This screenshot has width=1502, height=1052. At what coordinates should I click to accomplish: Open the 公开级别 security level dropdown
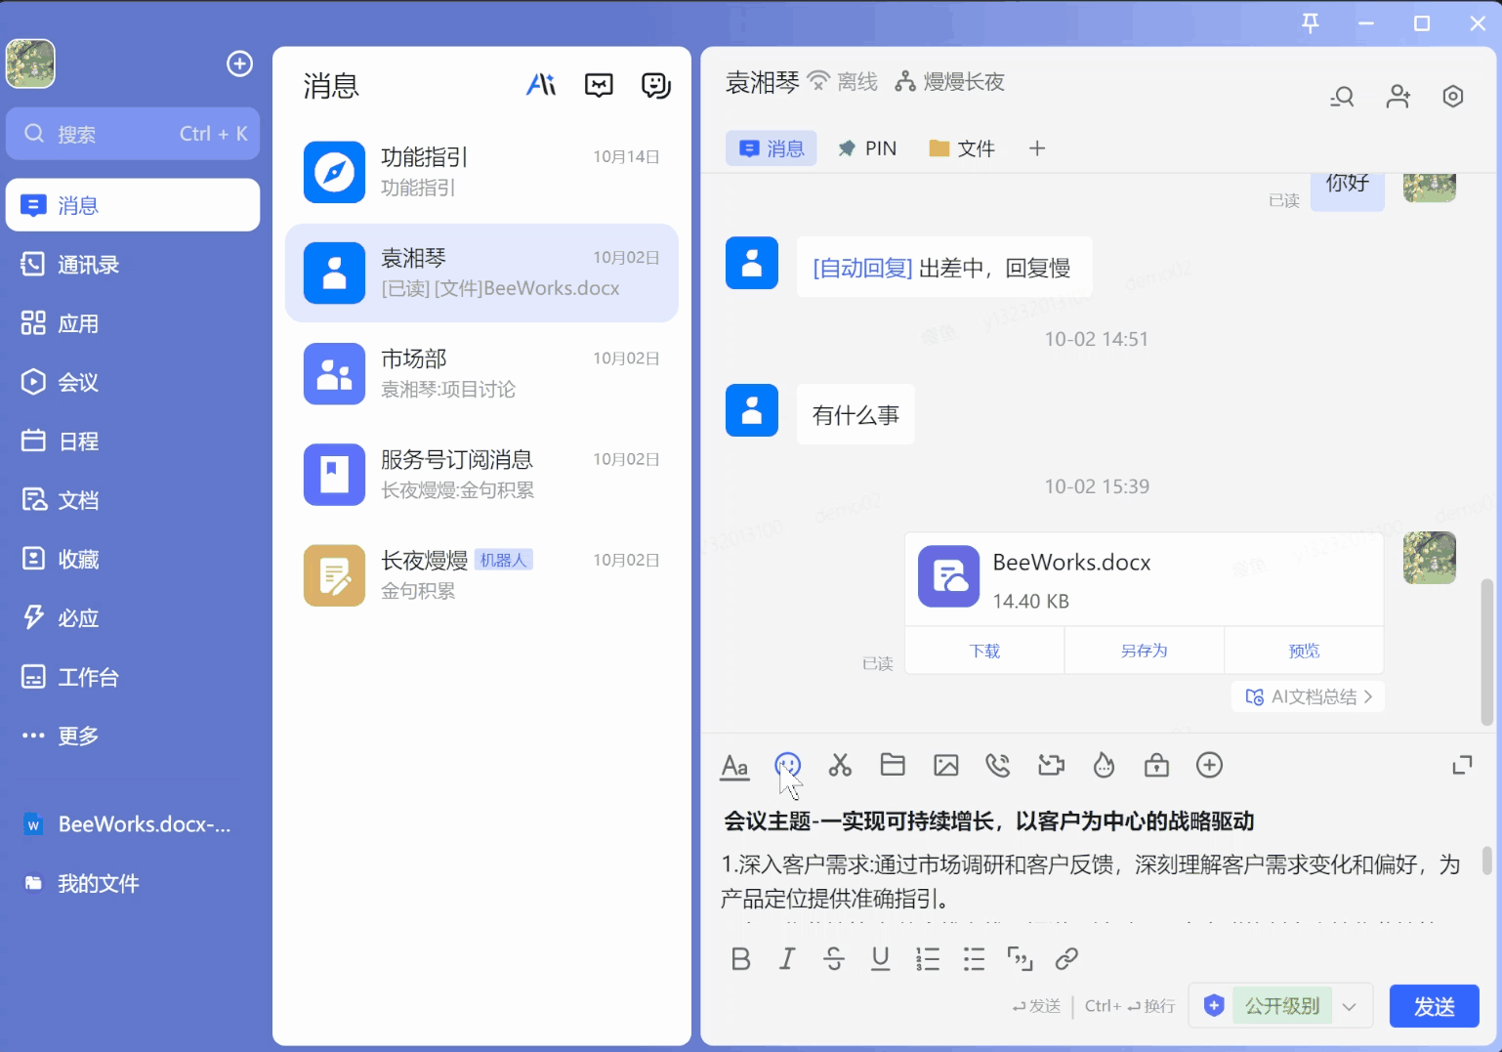pos(1280,1006)
